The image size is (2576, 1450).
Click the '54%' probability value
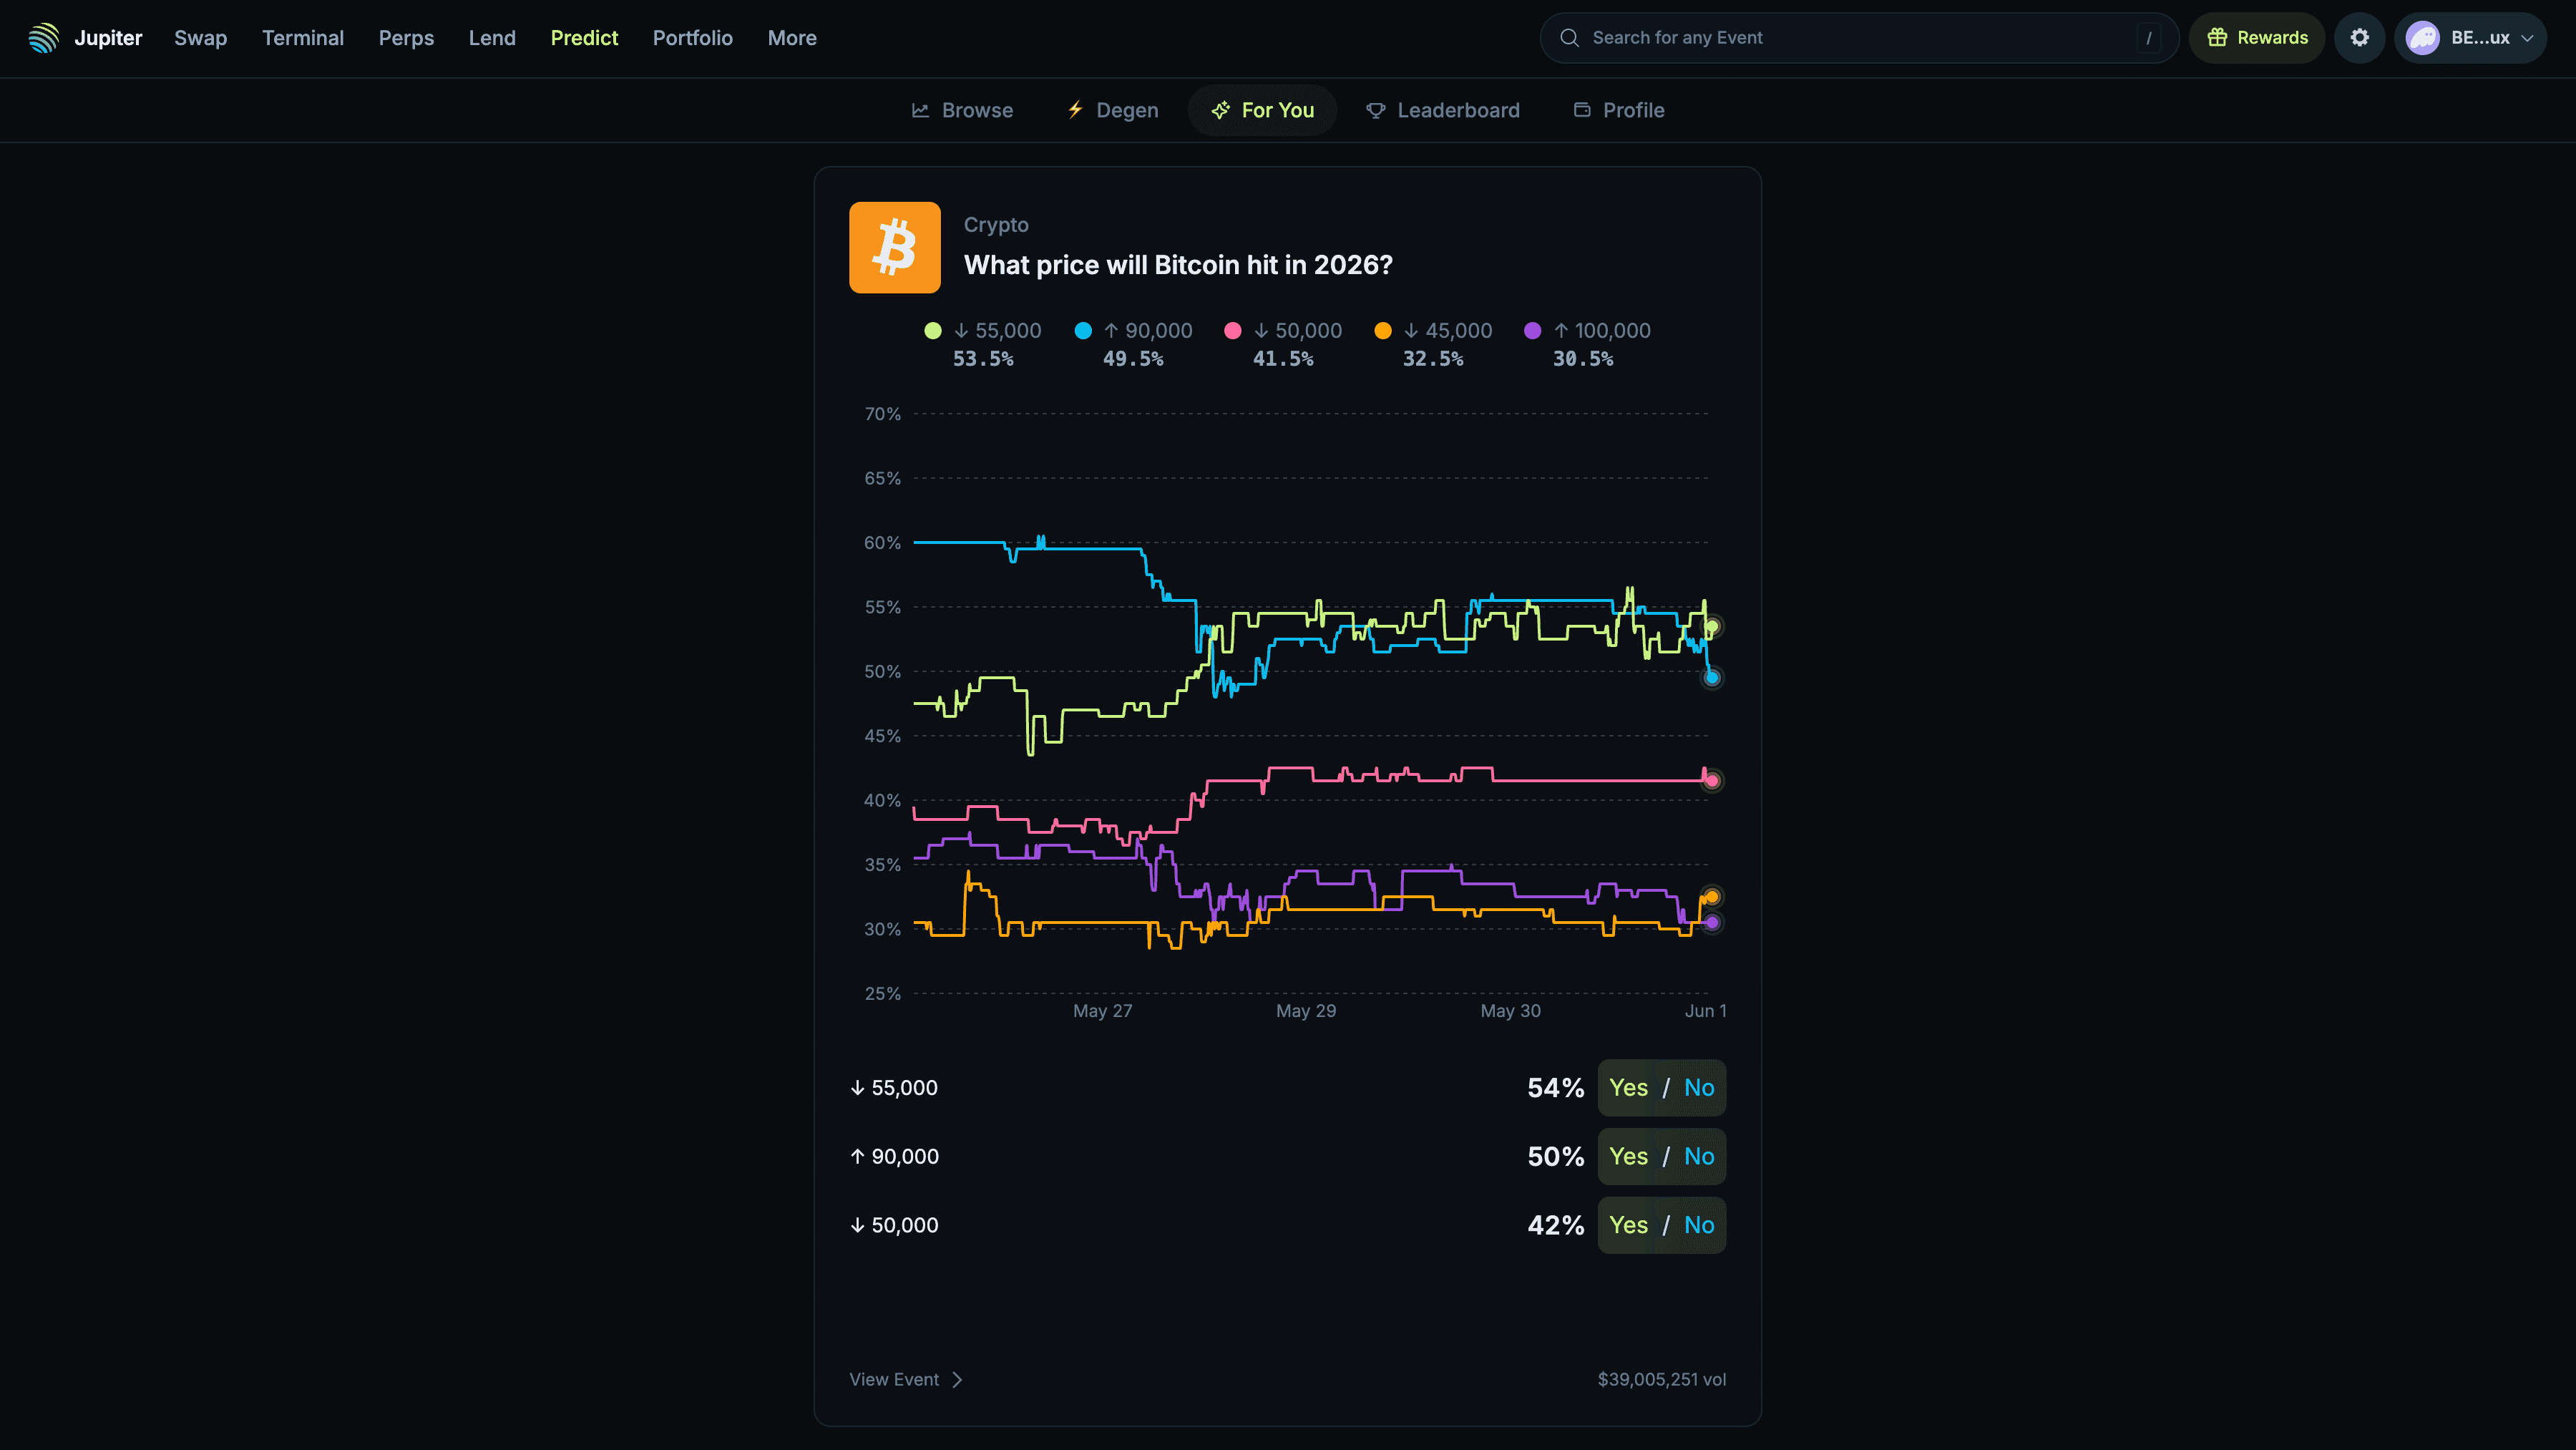pyautogui.click(x=1555, y=1088)
